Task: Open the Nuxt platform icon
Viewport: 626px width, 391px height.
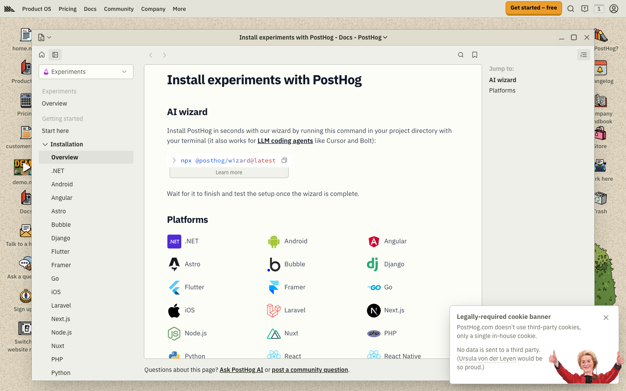Action: point(274,334)
